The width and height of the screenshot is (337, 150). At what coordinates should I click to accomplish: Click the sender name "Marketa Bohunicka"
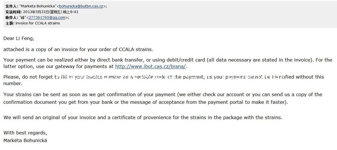point(37,6)
